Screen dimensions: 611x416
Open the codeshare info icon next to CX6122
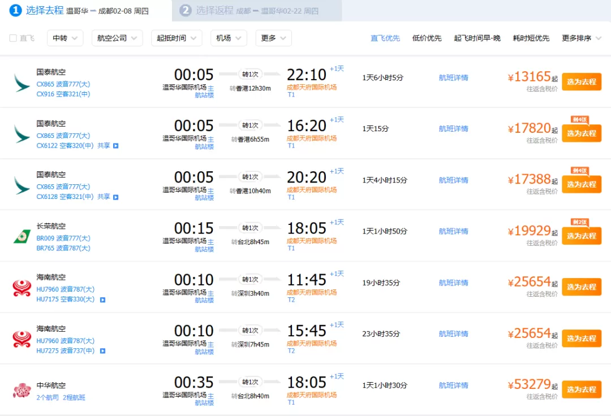tap(116, 145)
